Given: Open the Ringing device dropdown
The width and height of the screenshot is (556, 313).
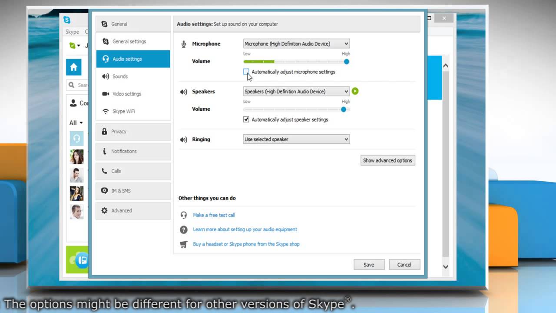Looking at the screenshot, I should tap(296, 139).
